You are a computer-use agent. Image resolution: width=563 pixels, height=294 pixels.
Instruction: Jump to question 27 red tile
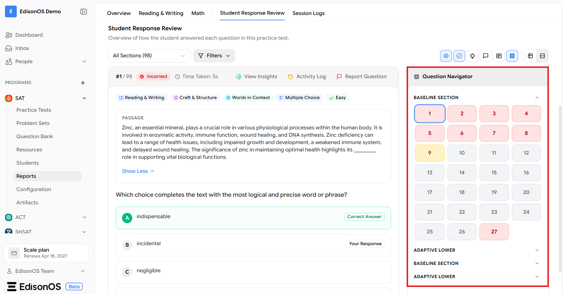coord(494,232)
